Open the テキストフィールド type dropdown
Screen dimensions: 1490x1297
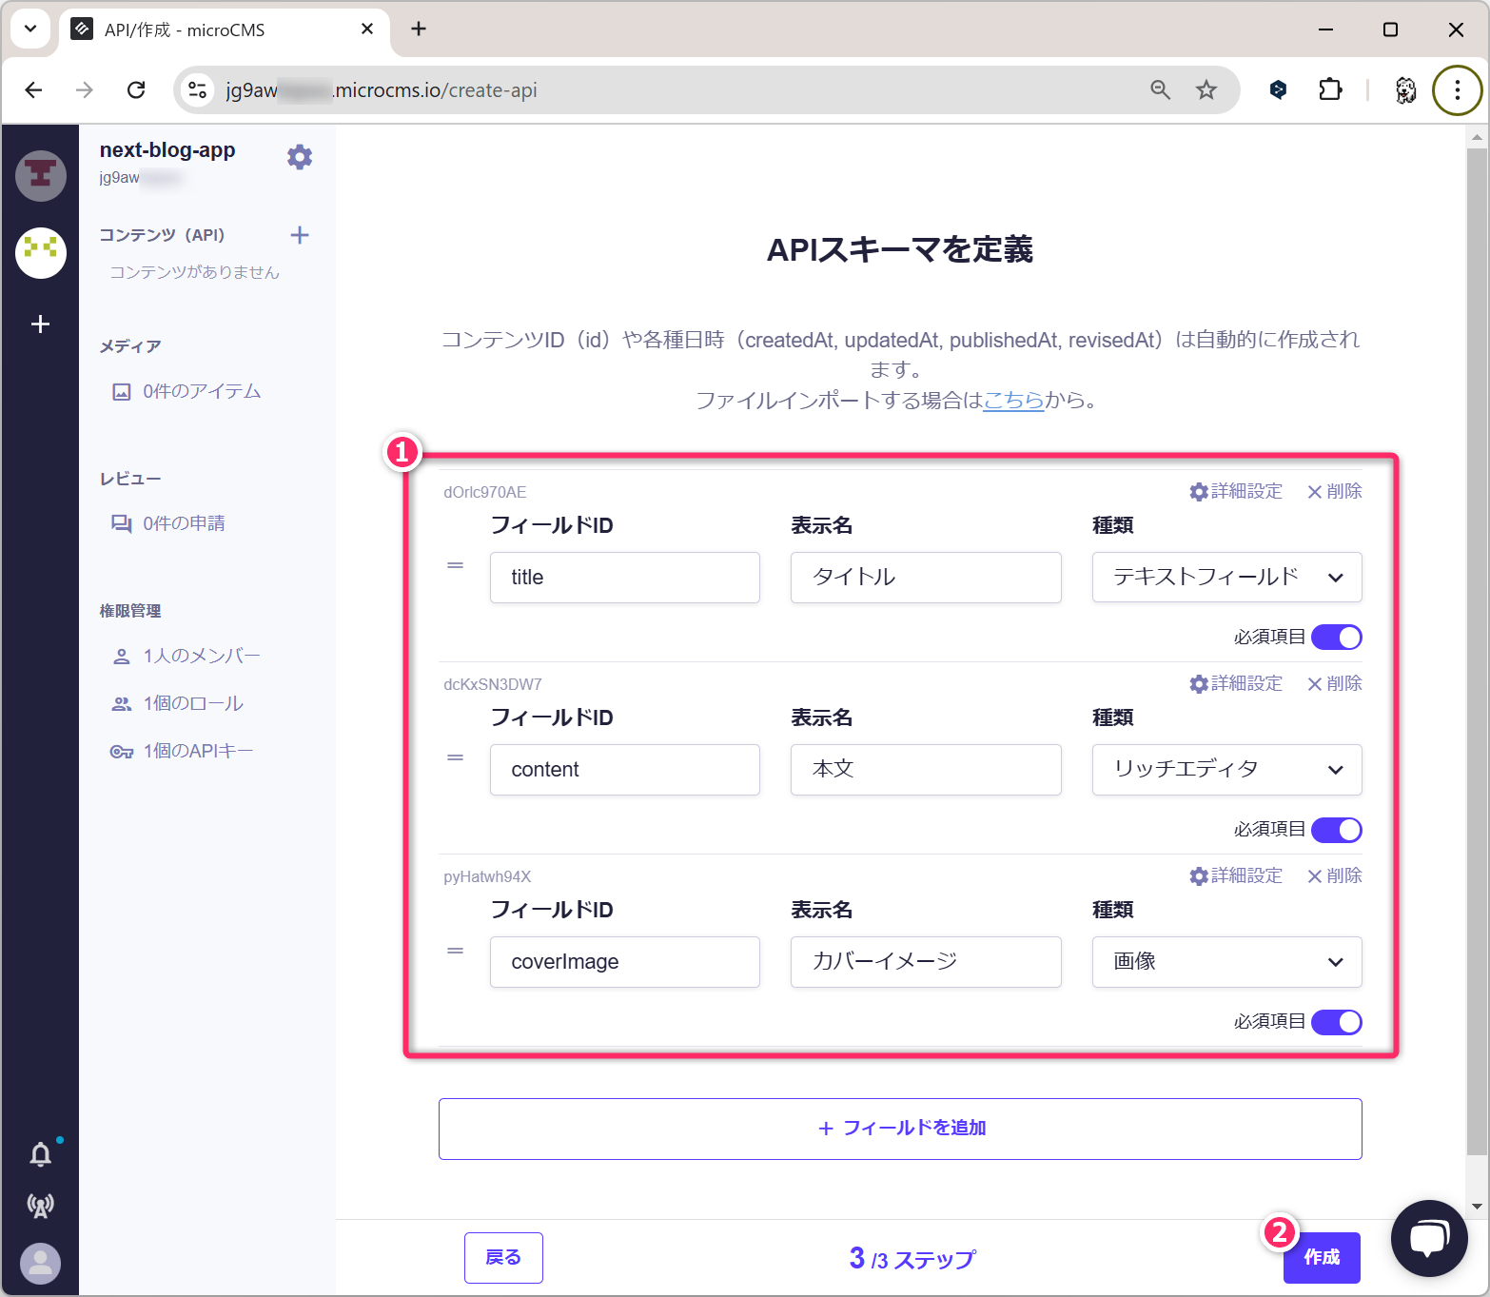point(1226,578)
